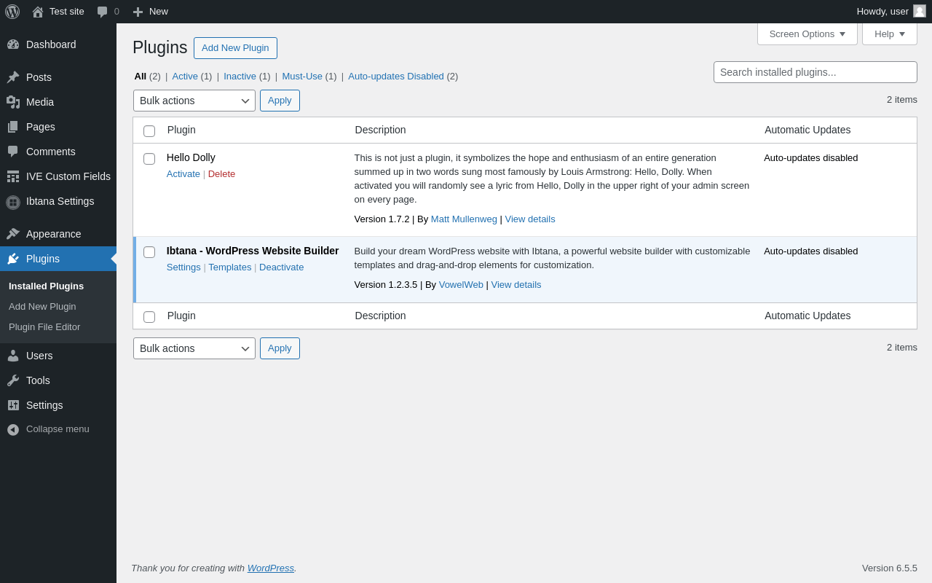This screenshot has height=583, width=932.
Task: Toggle the select-all checkbox in table header
Action: [x=149, y=131]
